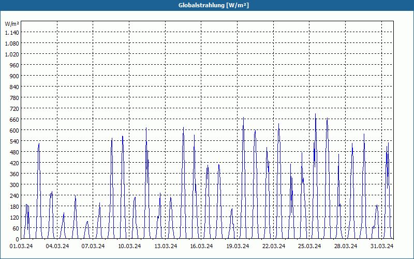The height and width of the screenshot is (259, 414).
Task: Click the 31.03.24 date axis label
Action: 382,246
